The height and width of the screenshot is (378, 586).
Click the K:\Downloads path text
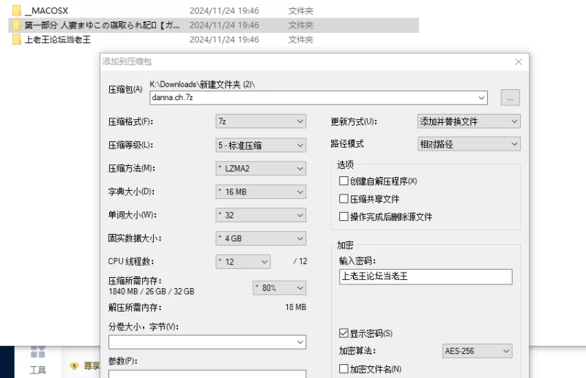[x=202, y=84]
